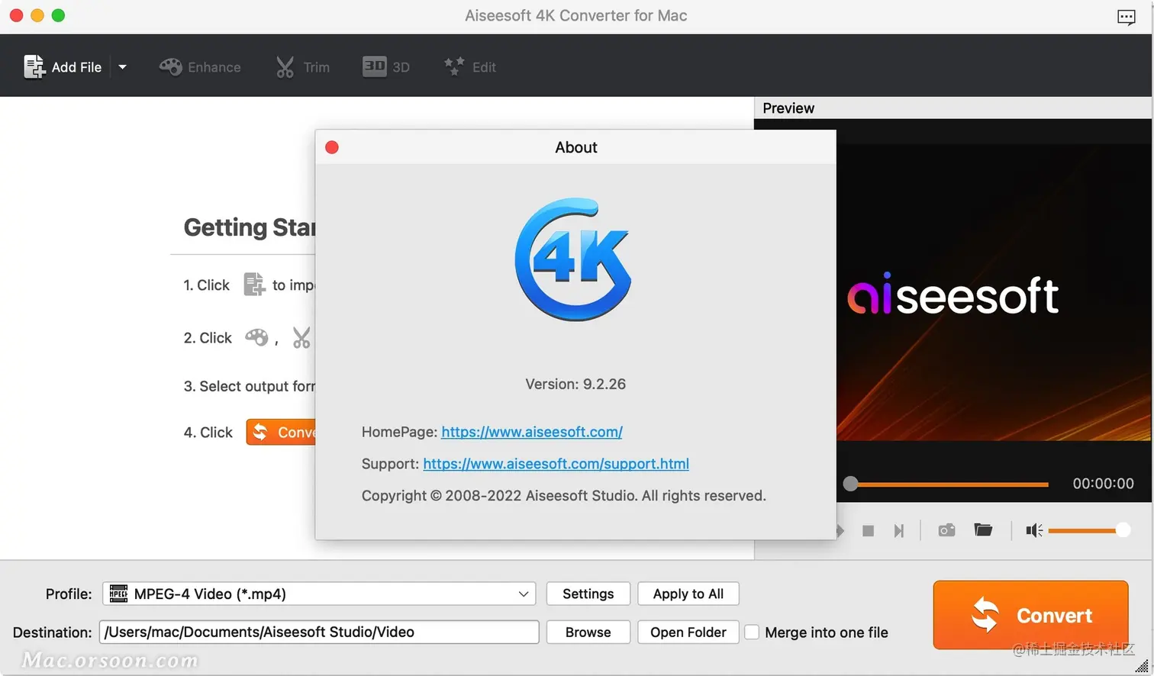Open the Enhance tool
1154x676 pixels.
pos(200,67)
